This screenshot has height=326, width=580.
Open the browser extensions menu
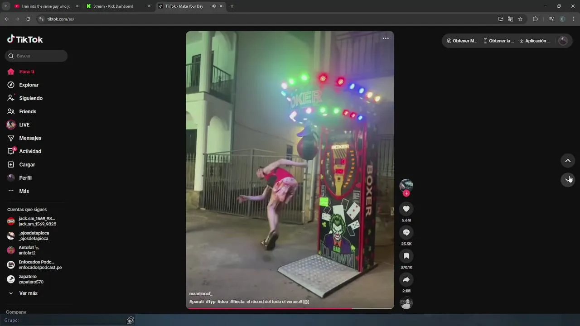(535, 19)
